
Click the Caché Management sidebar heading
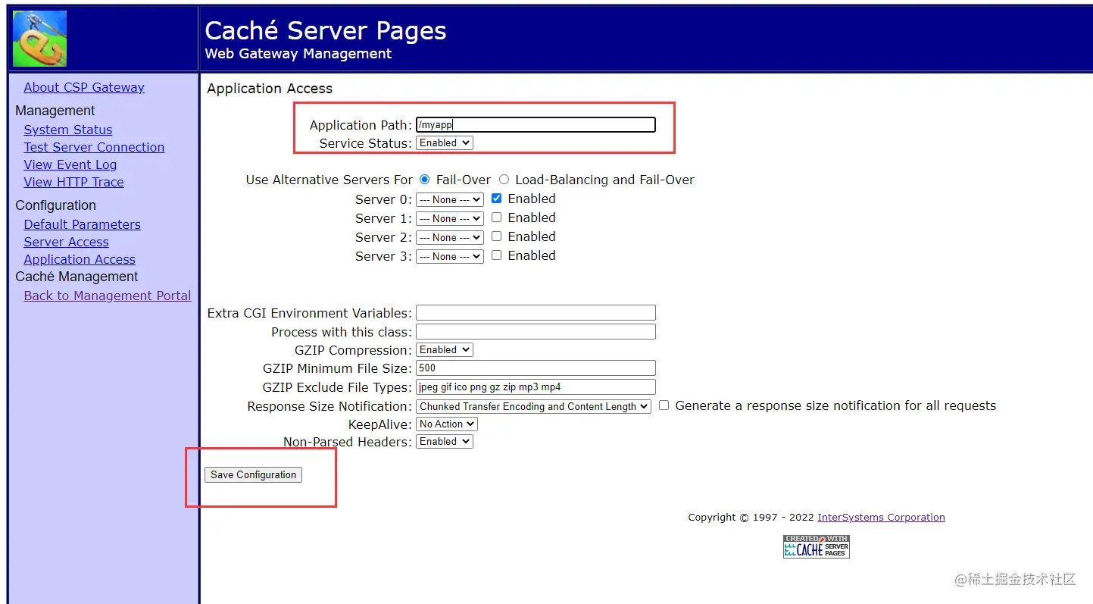[x=77, y=277]
